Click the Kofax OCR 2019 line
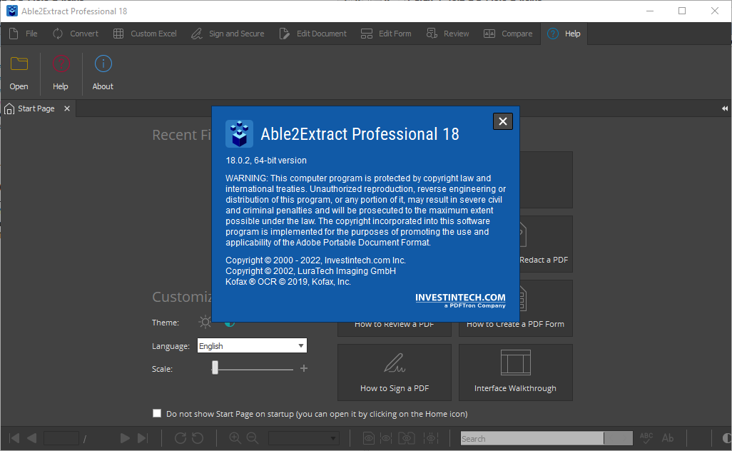 click(288, 282)
